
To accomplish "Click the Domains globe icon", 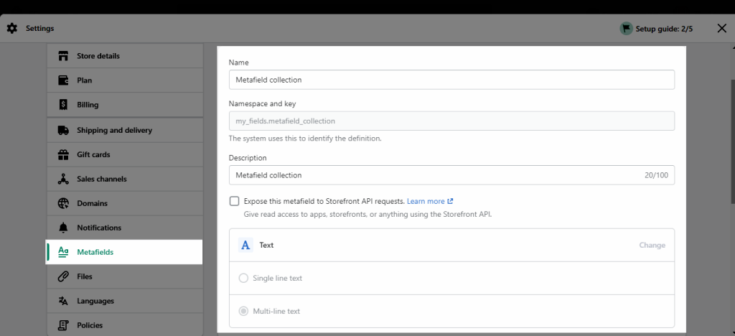I will [63, 203].
